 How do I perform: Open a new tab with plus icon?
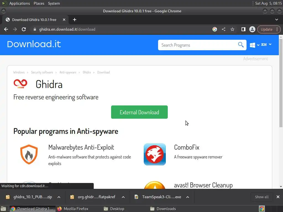point(75,20)
